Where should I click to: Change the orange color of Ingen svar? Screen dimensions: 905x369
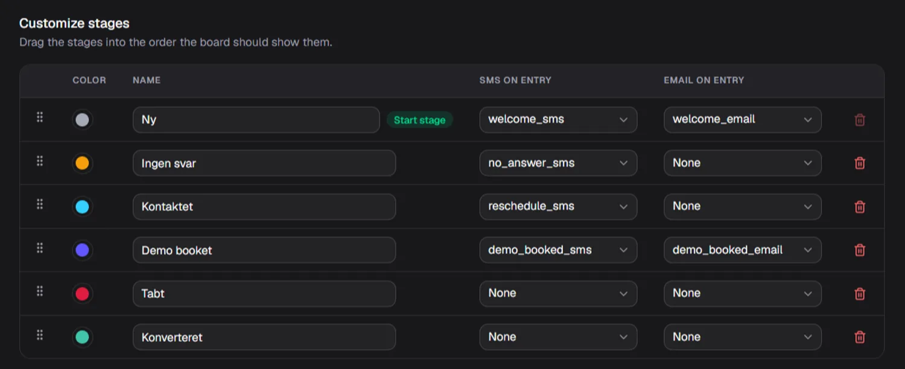click(82, 163)
